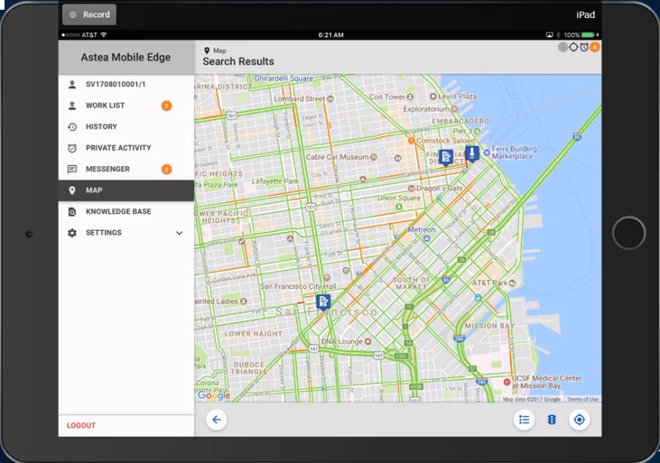The height and width of the screenshot is (463, 660).
Task: Click the Painted Ladies map label
Action: tap(216, 301)
